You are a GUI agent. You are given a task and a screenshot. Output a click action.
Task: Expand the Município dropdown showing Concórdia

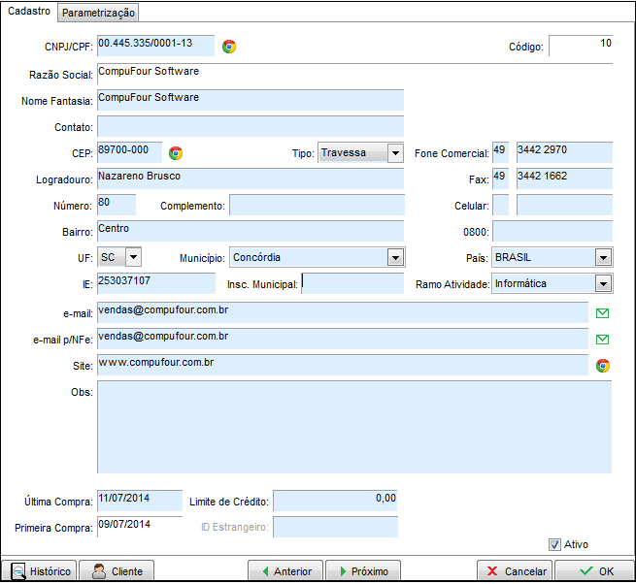click(x=395, y=257)
